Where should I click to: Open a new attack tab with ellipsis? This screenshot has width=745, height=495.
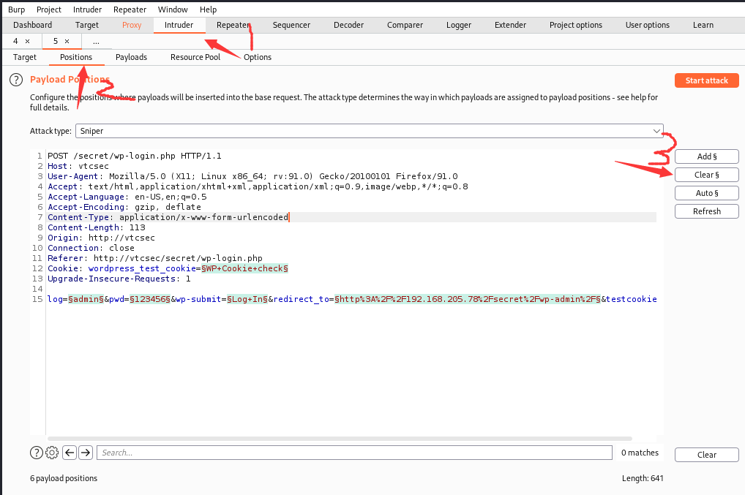[96, 41]
